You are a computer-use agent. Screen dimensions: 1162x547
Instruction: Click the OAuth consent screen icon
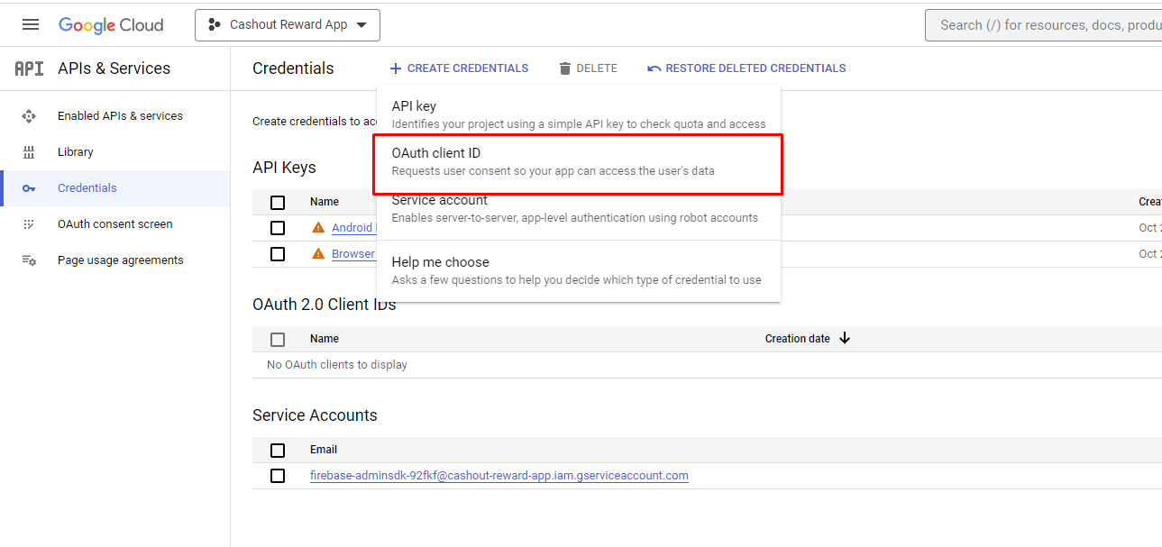pyautogui.click(x=29, y=224)
